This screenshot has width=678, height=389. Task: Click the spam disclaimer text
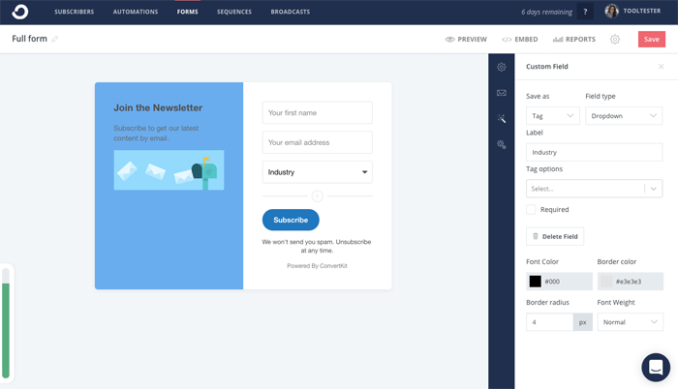(317, 246)
